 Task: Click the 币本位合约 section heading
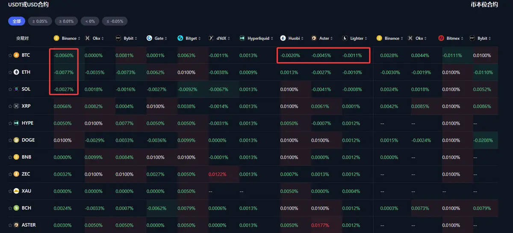[x=484, y=5]
